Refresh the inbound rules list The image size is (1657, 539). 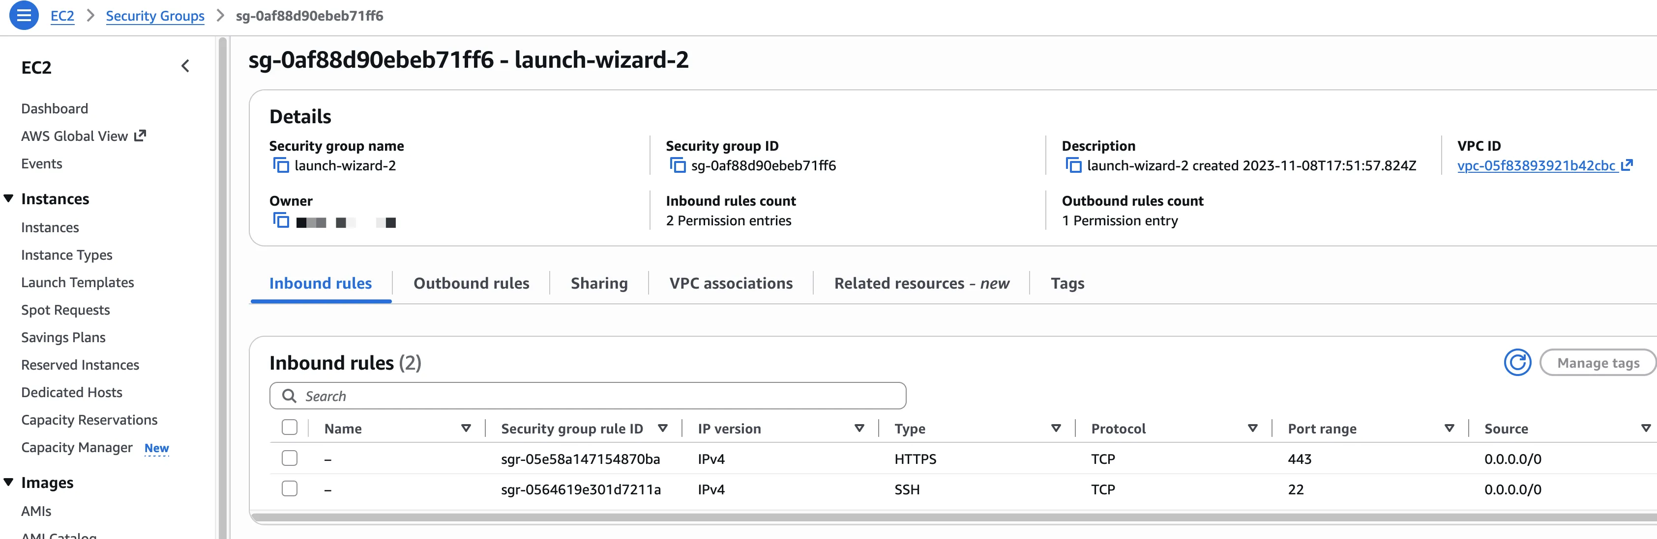point(1517,363)
